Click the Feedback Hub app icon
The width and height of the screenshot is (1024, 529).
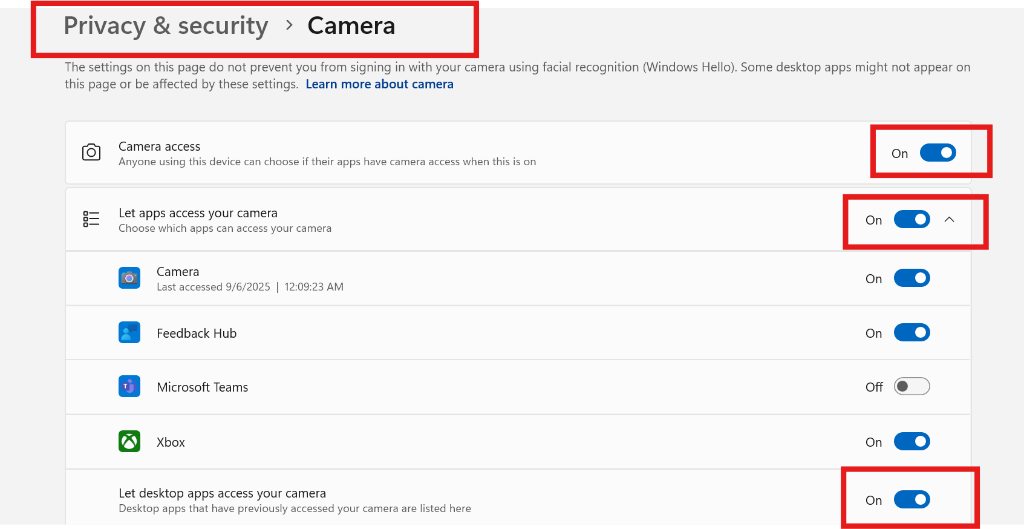tap(129, 332)
